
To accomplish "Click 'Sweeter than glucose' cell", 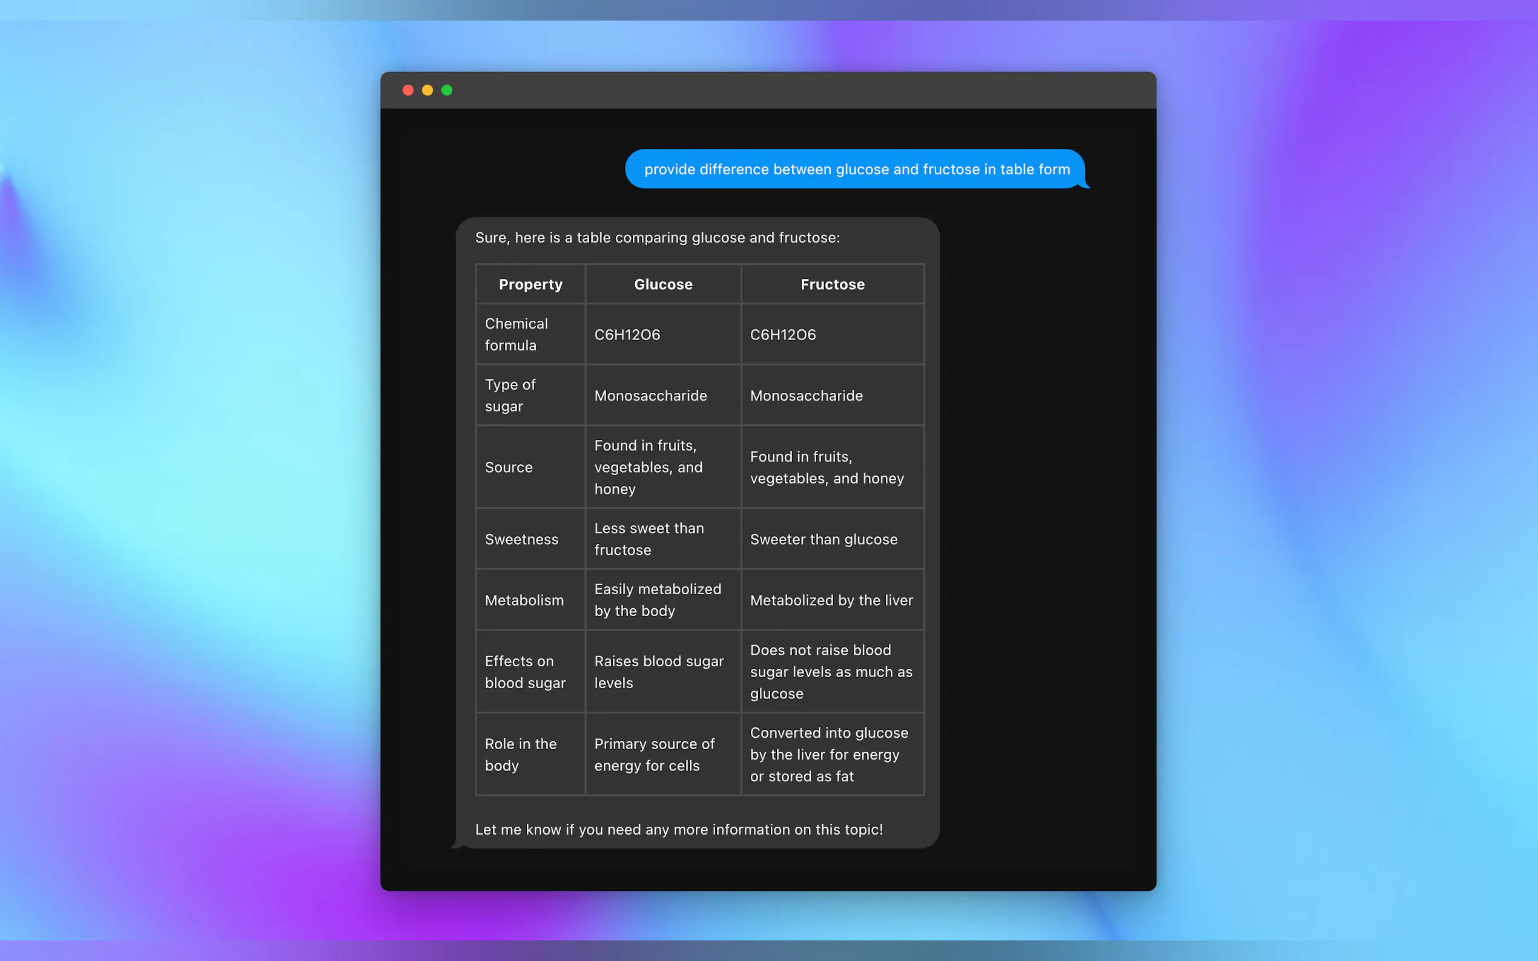I will [x=823, y=539].
